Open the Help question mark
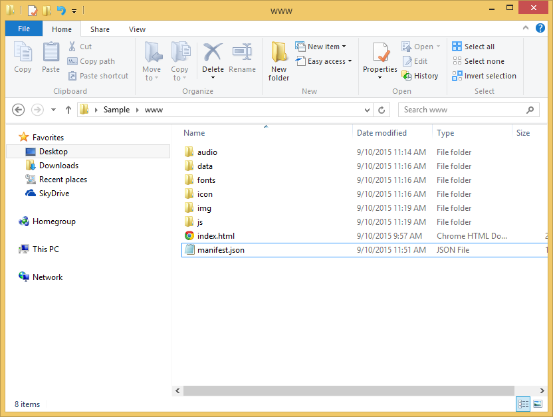 coord(540,28)
